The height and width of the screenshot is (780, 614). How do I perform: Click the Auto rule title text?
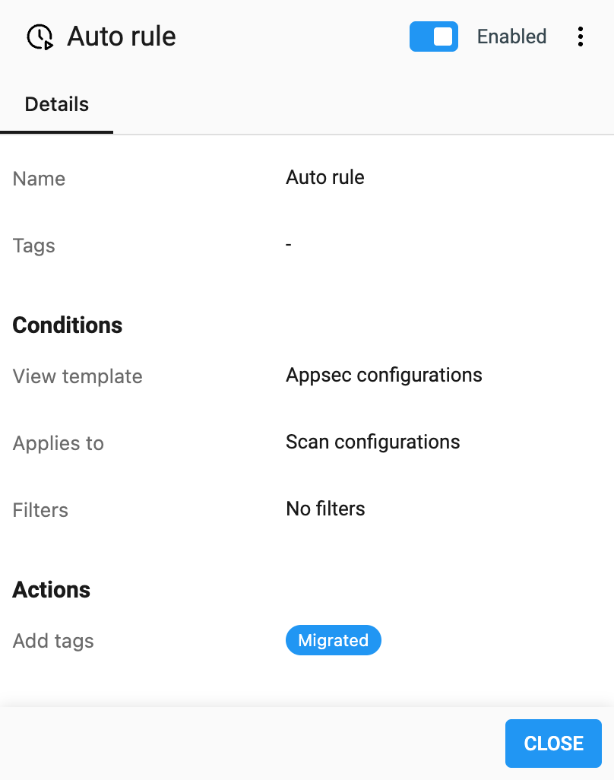(122, 36)
